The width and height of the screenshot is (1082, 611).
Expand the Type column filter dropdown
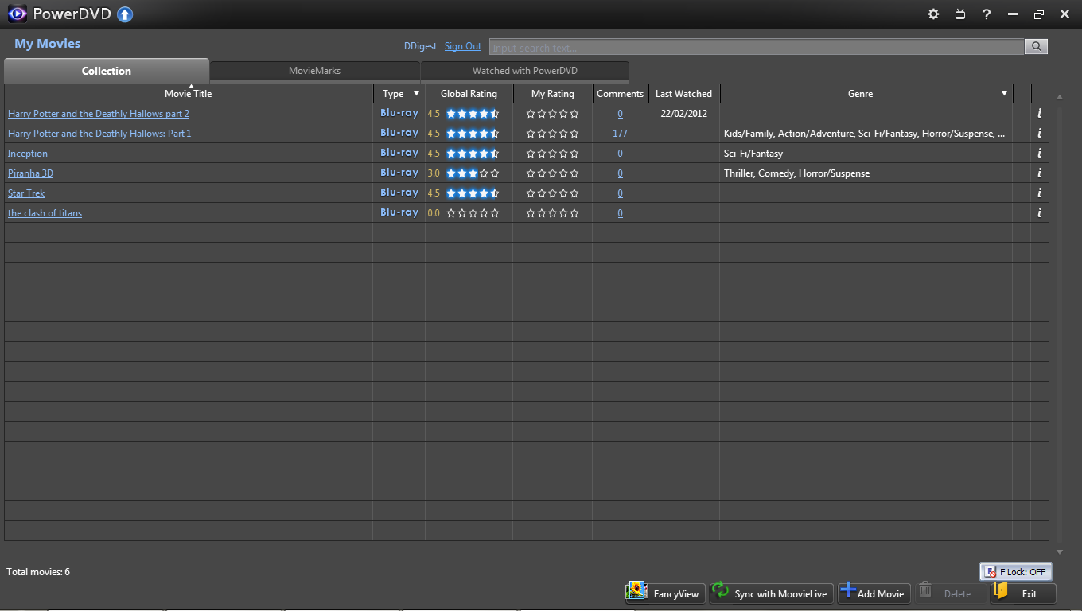[x=415, y=94]
